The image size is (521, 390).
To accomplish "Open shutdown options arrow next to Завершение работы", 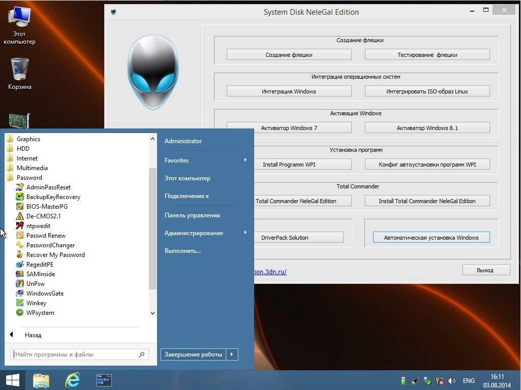I will (232, 354).
